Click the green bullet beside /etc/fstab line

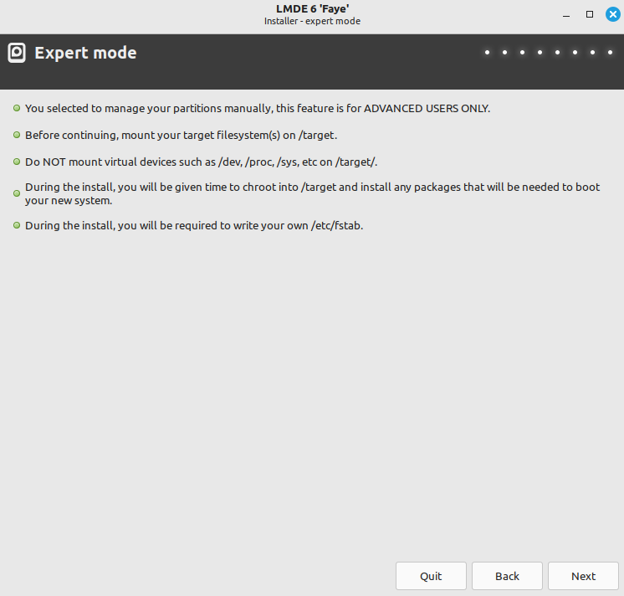17,225
